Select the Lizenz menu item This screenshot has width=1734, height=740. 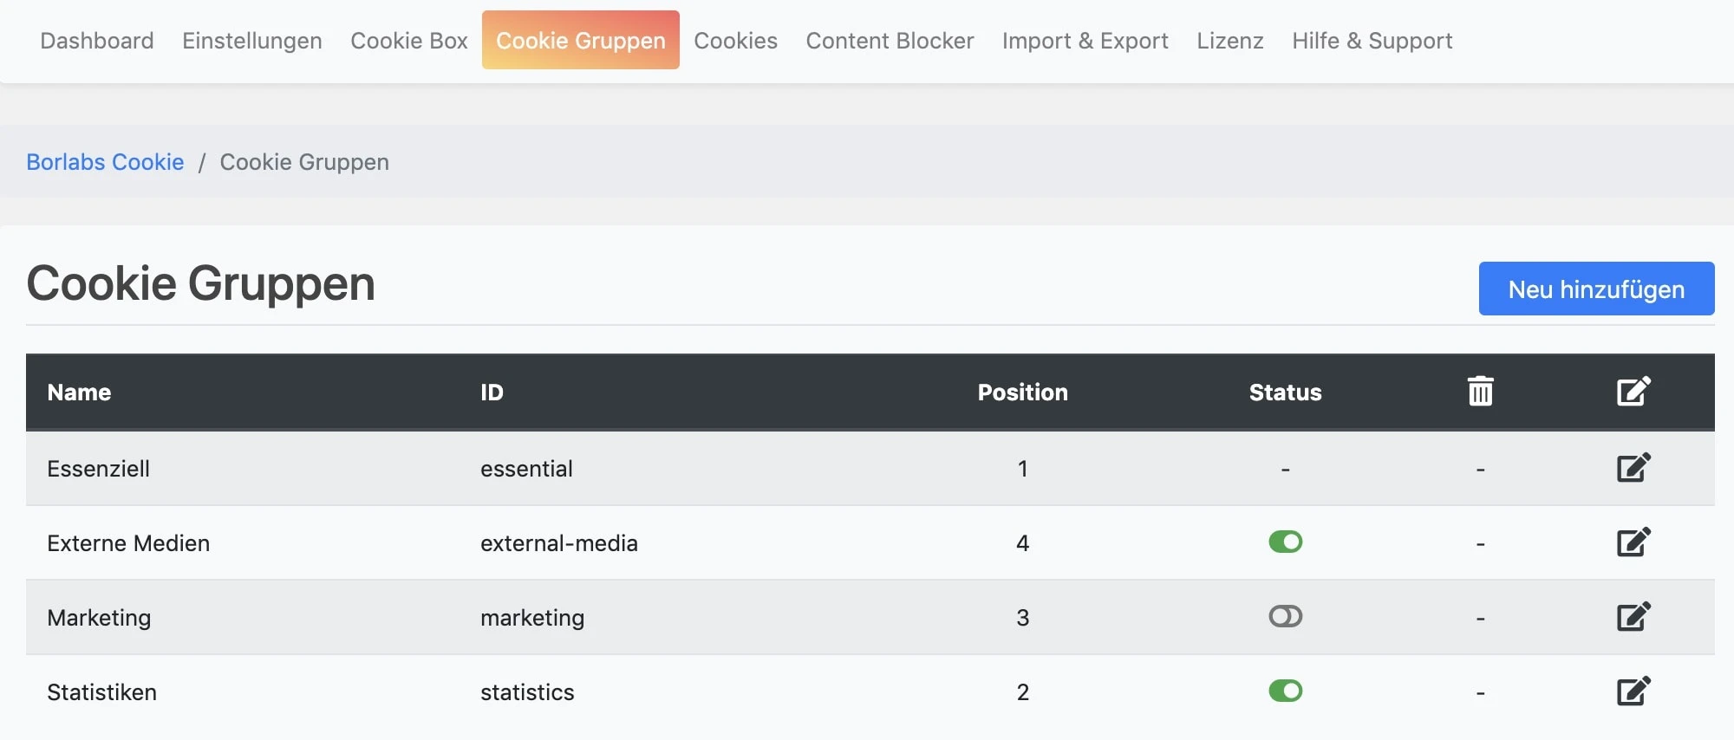(x=1229, y=40)
